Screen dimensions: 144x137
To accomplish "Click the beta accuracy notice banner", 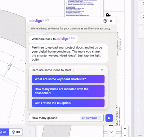I will [x=71, y=28].
